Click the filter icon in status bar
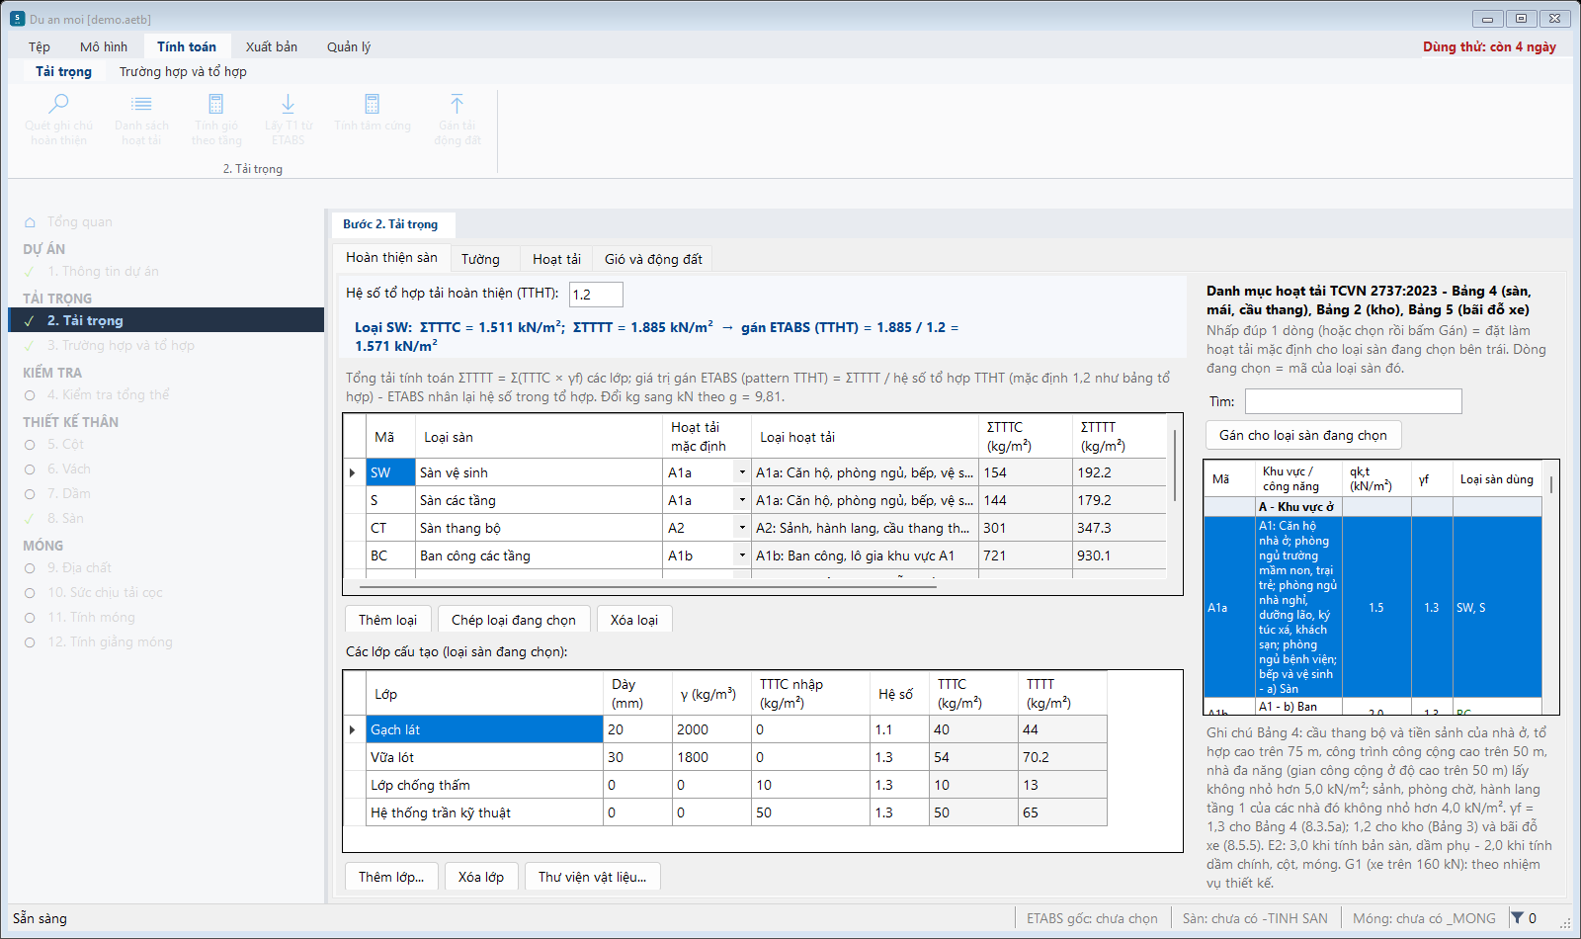The image size is (1581, 939). [x=1517, y=918]
